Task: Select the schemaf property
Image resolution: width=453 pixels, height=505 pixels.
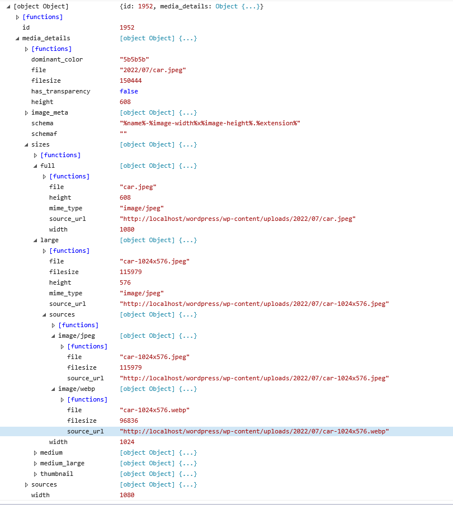Action: pos(44,134)
